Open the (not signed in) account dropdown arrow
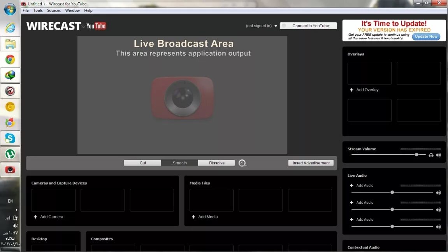448x252 pixels. tap(276, 26)
